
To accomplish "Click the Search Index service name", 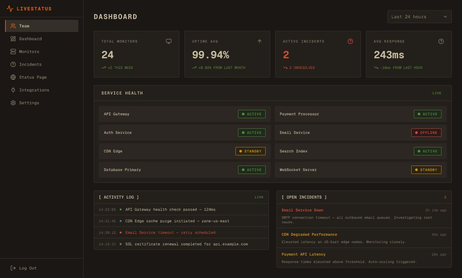I will tap(294, 151).
